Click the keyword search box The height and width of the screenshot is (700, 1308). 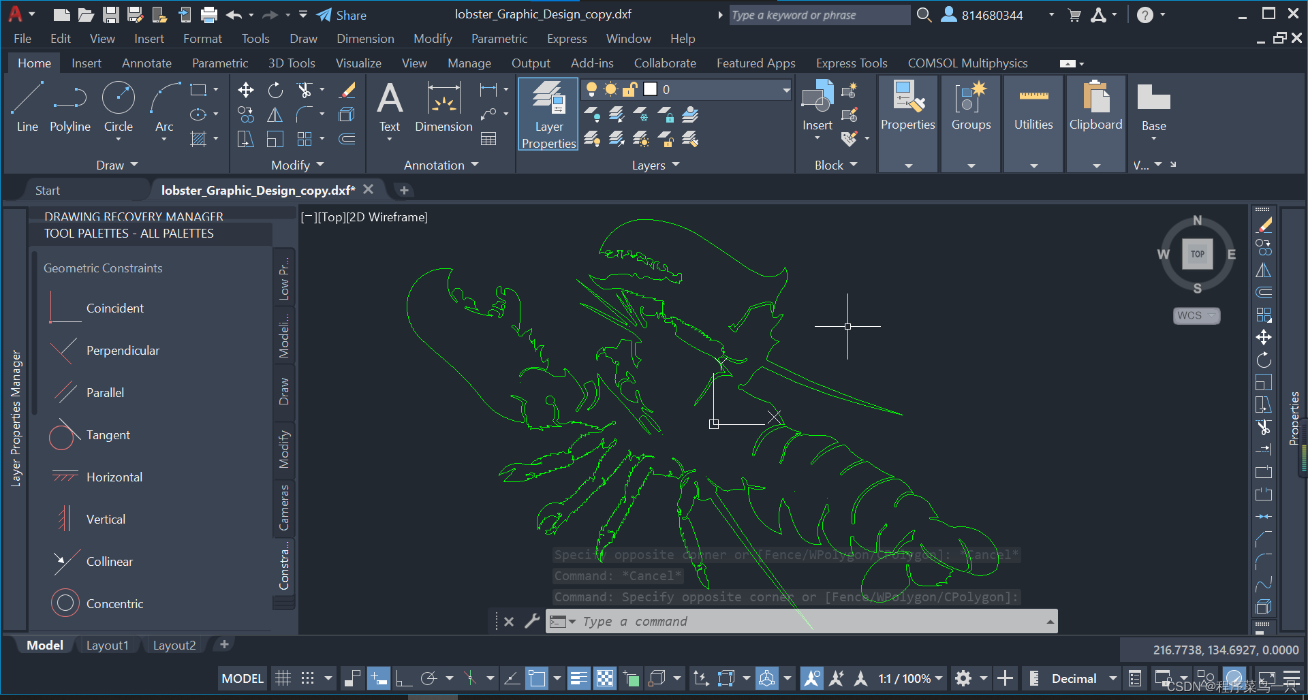[820, 15]
